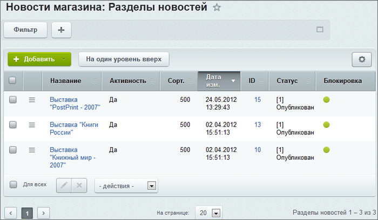Enable the "Для всех" checkbox
Image resolution: width=378 pixels, height=220 pixels.
pos(13,184)
